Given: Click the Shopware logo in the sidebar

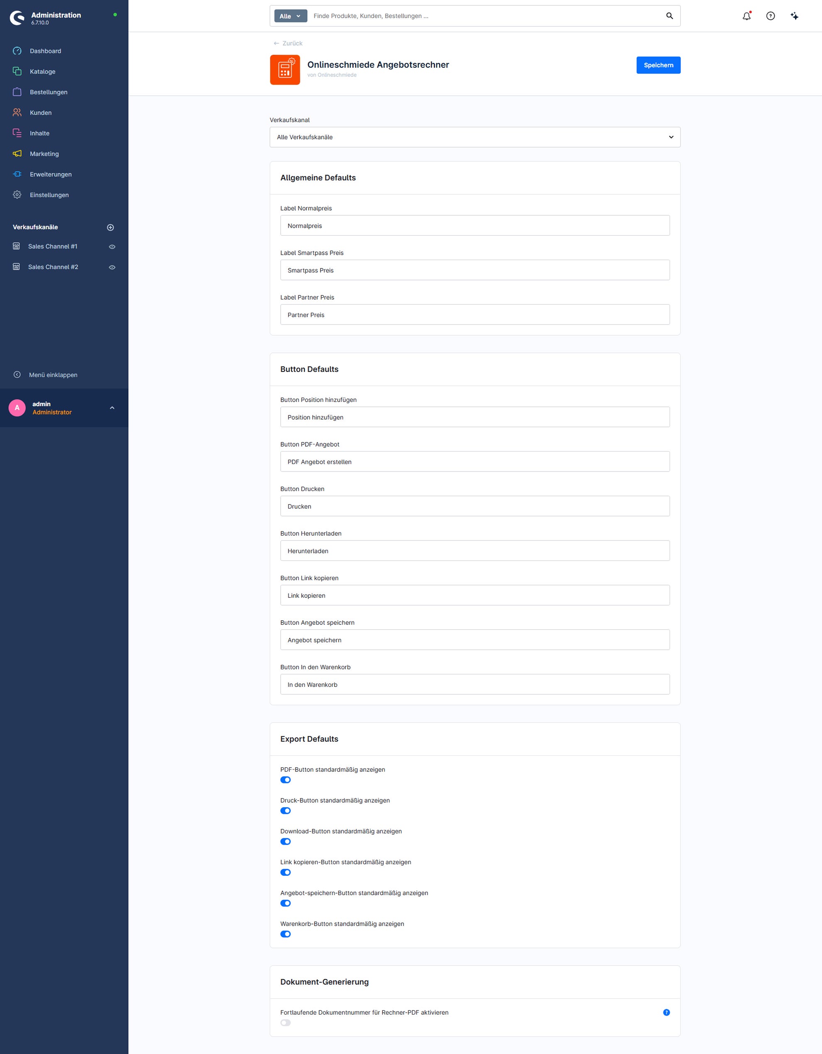Looking at the screenshot, I should pyautogui.click(x=17, y=18).
